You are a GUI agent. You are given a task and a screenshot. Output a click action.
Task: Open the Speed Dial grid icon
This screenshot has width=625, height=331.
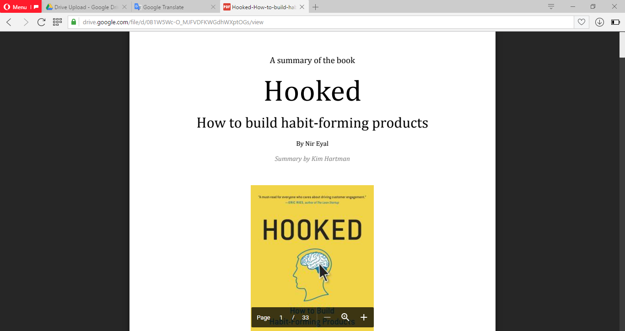click(57, 22)
